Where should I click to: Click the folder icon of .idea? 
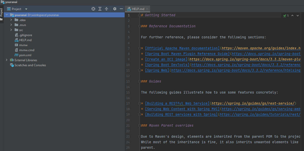pos(16,20)
